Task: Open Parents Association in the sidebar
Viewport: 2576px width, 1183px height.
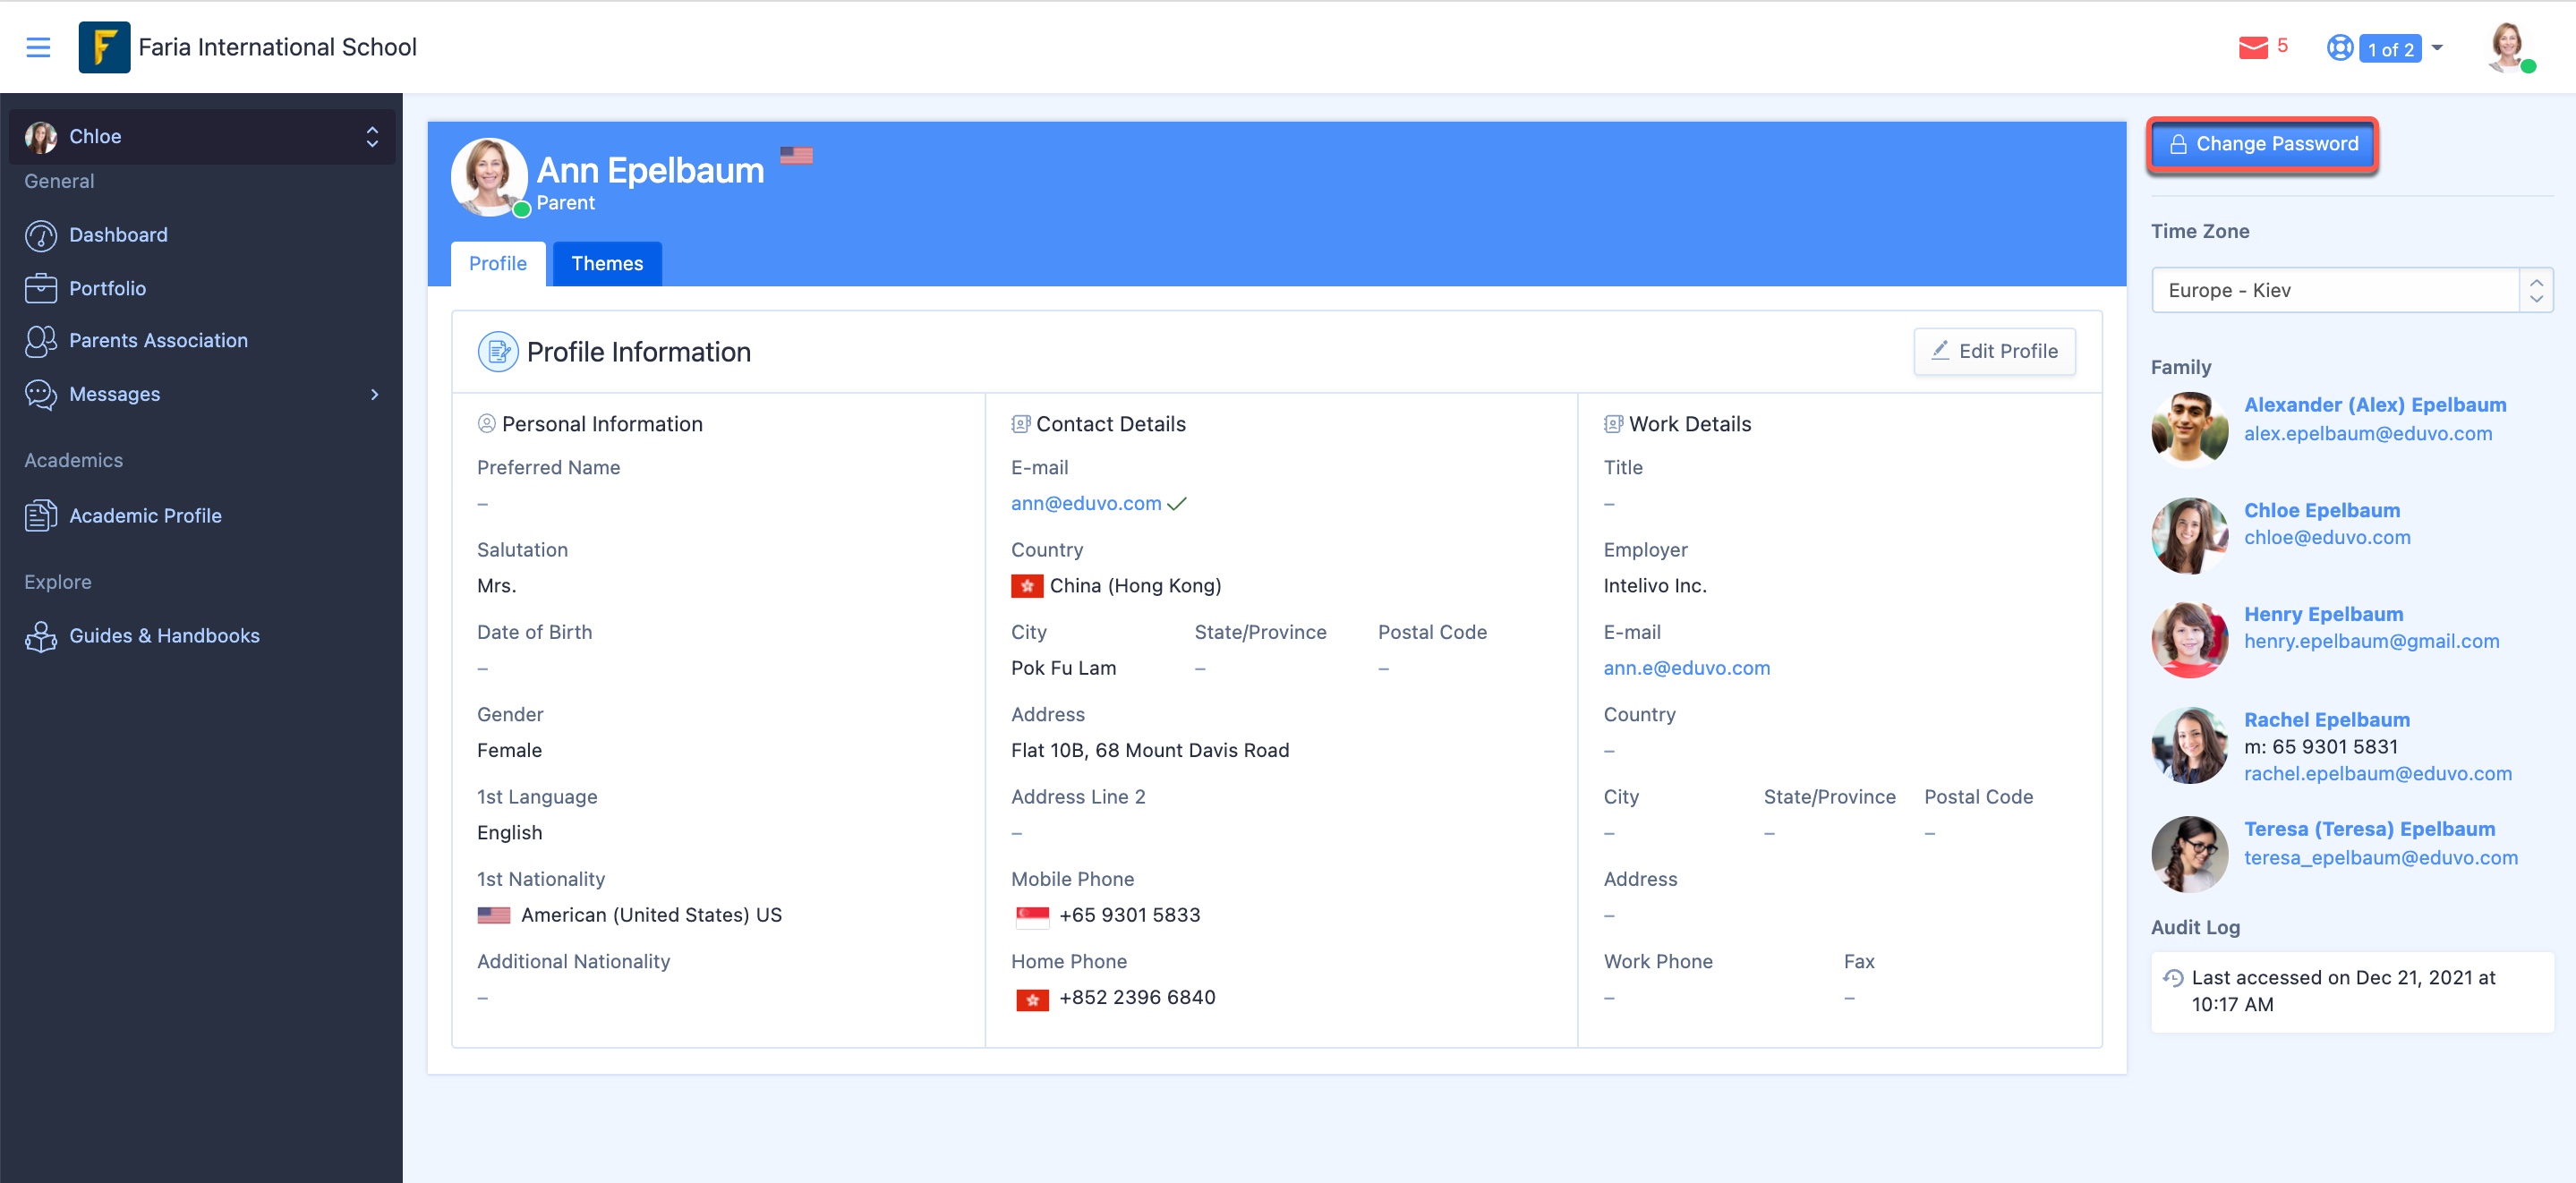Action: pyautogui.click(x=158, y=341)
